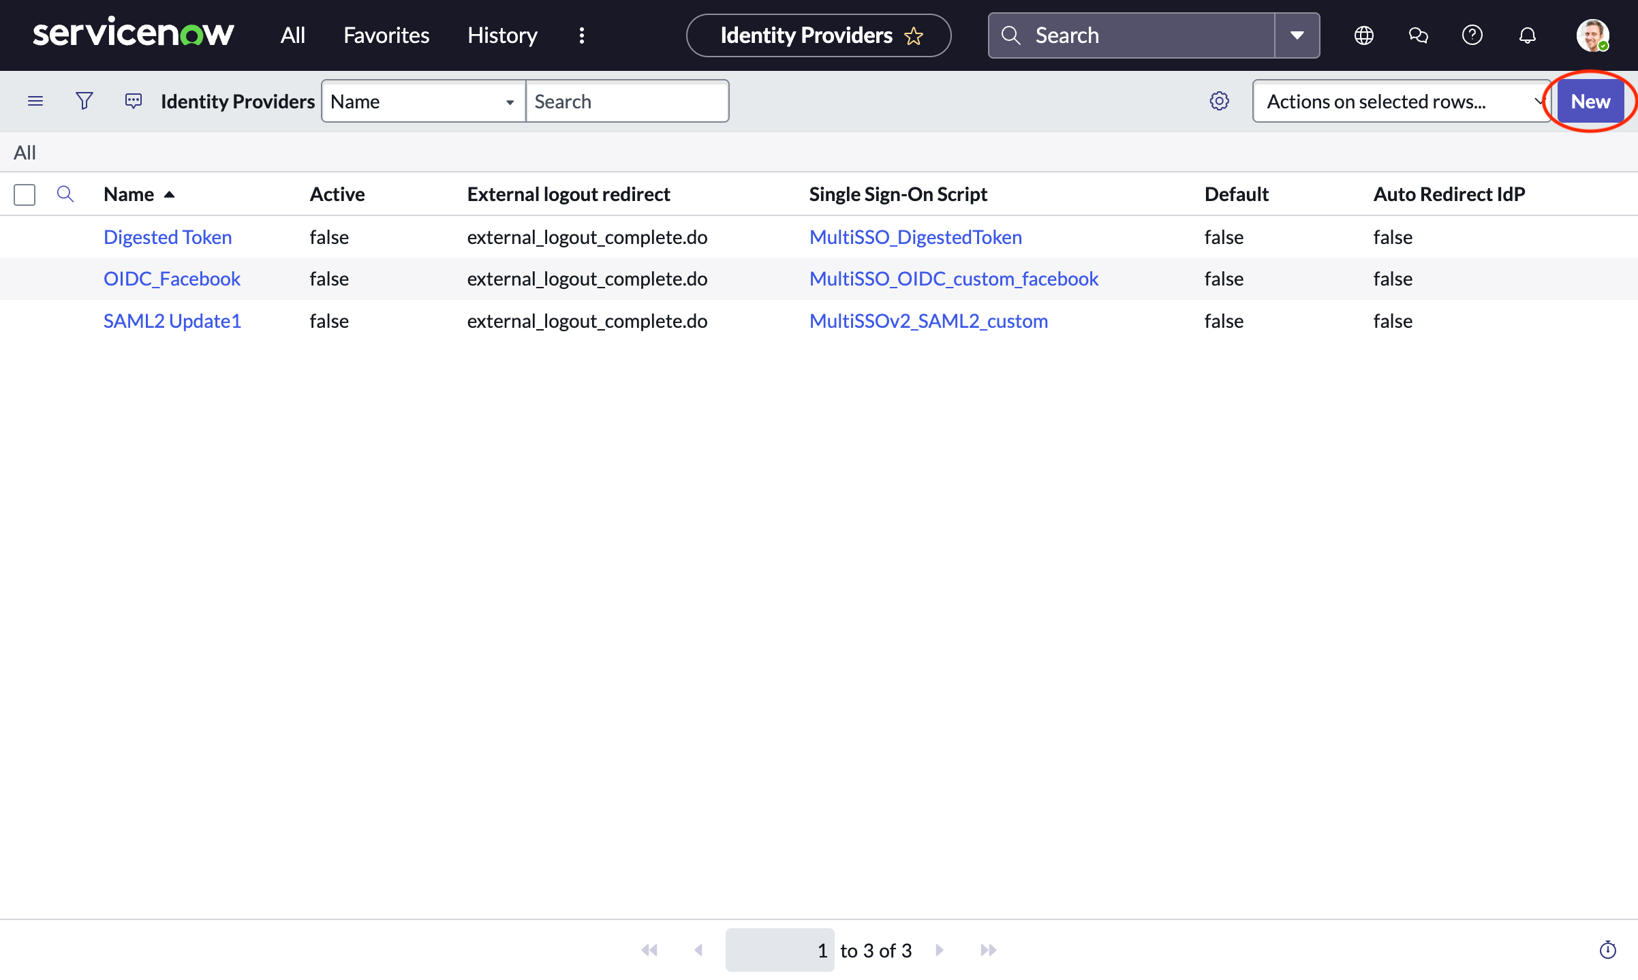
Task: Open the filter builder funnel icon
Action: pos(84,100)
